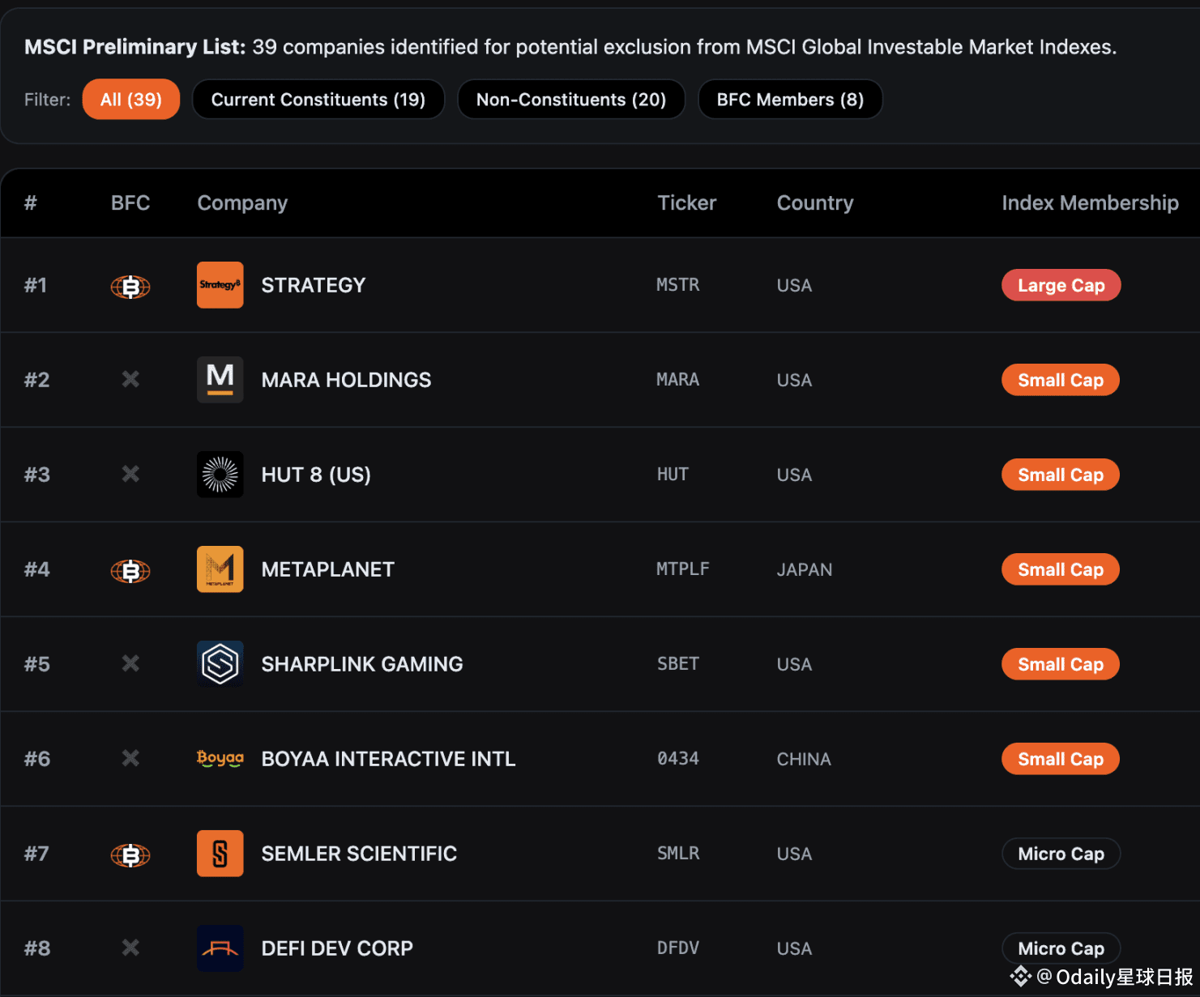Filter to BFC Members (8)
Screen dimensions: 1200x997
[x=790, y=100]
